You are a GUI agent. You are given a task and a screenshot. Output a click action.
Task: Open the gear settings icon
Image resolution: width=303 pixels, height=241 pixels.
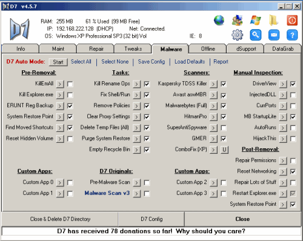tap(237, 35)
